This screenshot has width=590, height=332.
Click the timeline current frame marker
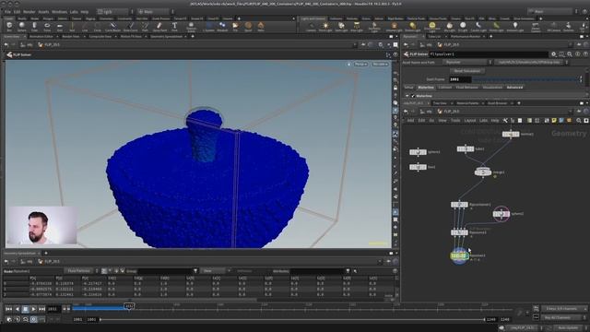[x=129, y=306]
